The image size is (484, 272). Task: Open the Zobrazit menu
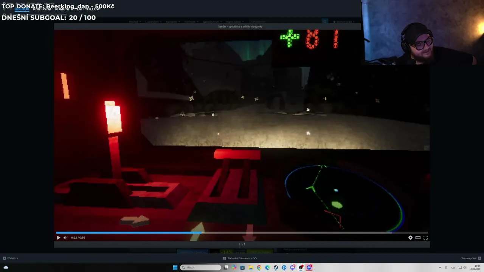pos(20,3)
